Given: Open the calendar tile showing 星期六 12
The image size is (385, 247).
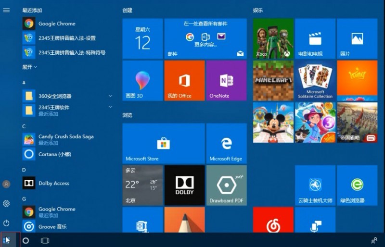Looking at the screenshot, I should pos(142,39).
